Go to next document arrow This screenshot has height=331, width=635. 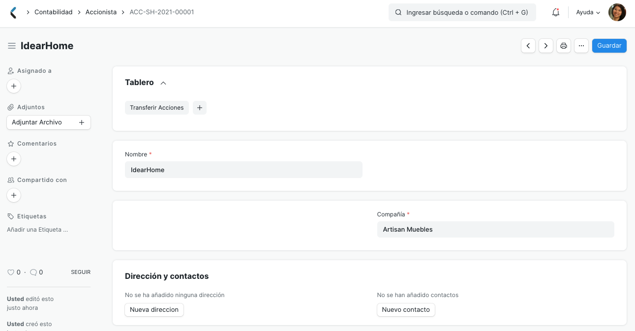pyautogui.click(x=546, y=46)
